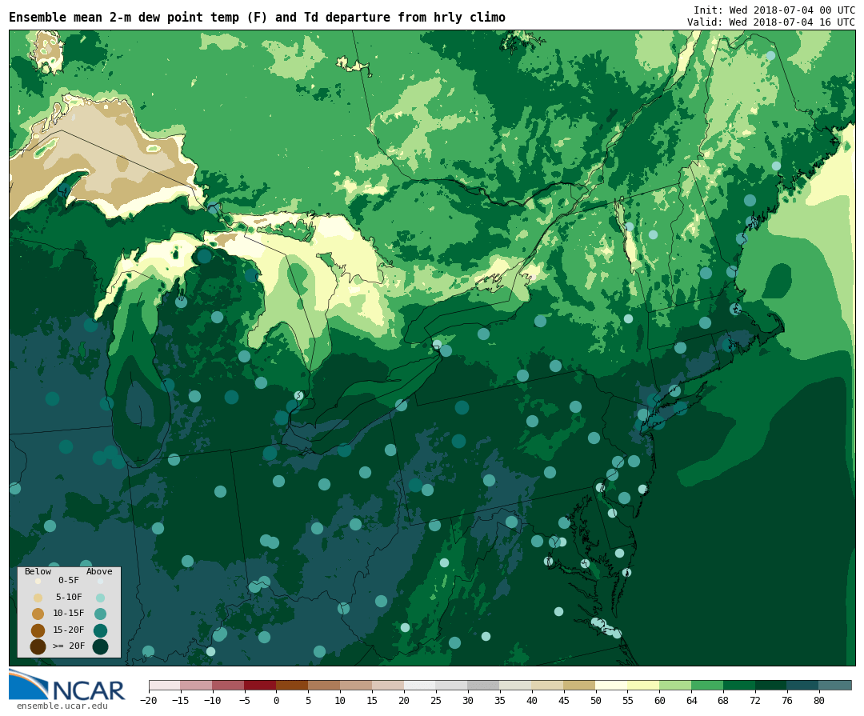
Task: Click the '64' colorbar tick label
Action: tap(691, 701)
